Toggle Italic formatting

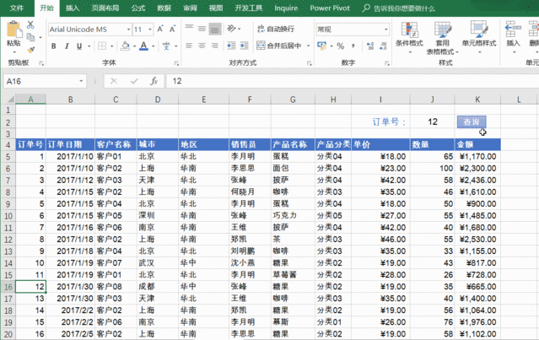pos(67,46)
